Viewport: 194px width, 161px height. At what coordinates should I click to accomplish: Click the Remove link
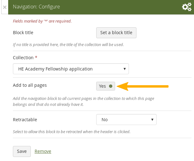[x=43, y=151]
